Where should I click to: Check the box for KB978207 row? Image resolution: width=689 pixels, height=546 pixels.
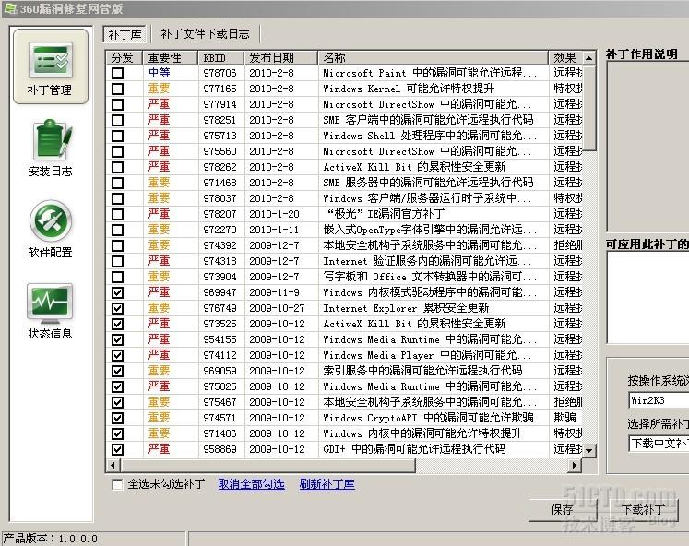click(117, 214)
